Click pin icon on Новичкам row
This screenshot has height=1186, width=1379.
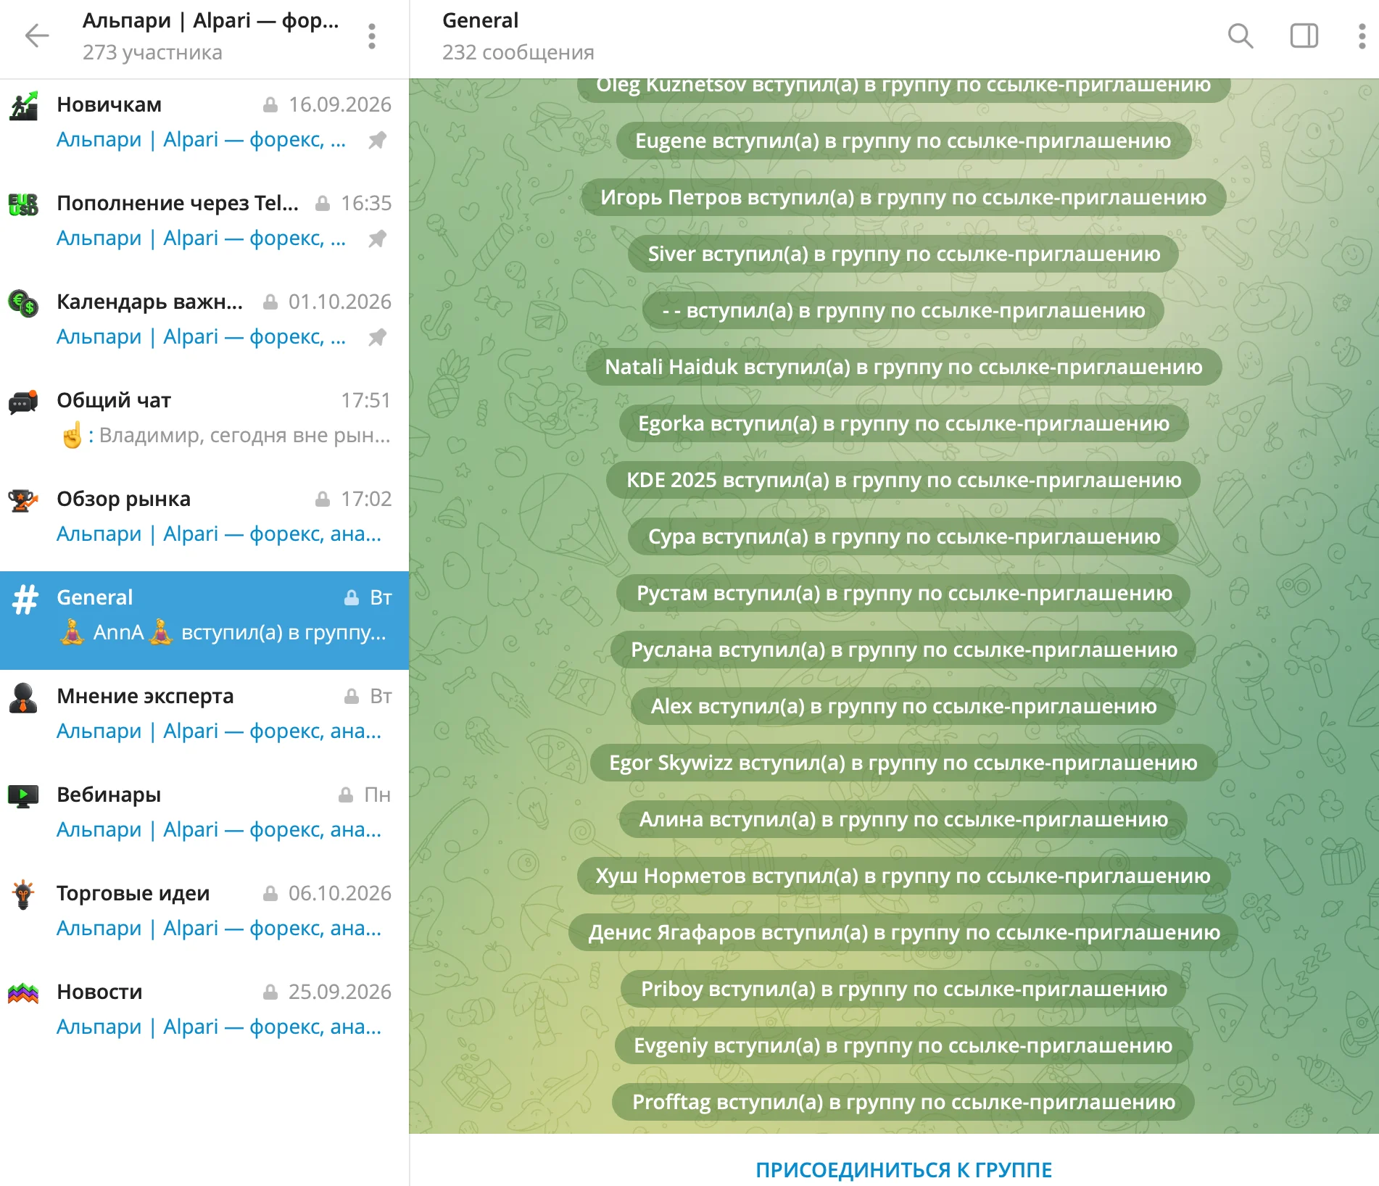377,140
